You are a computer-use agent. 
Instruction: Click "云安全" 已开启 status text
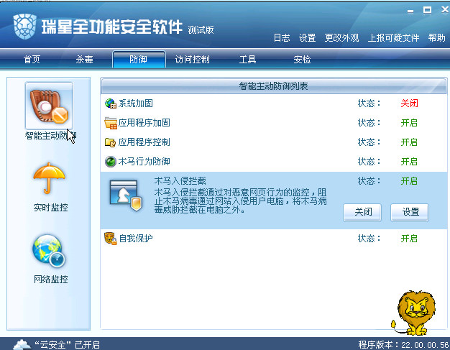point(67,344)
